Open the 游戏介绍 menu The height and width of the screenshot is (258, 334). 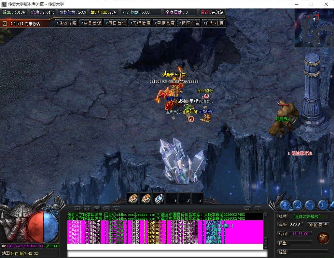(66, 23)
